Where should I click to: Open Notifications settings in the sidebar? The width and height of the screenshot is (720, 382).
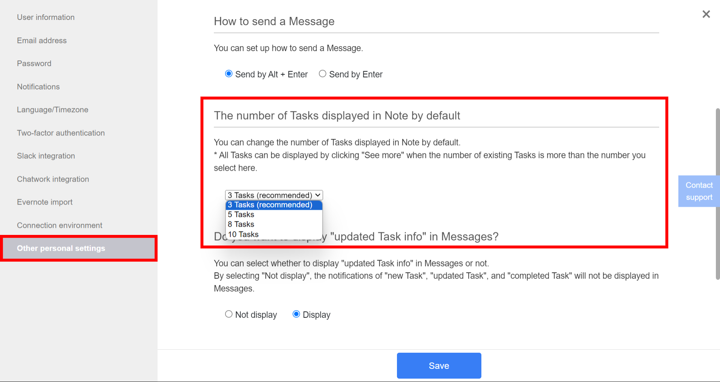coord(38,86)
